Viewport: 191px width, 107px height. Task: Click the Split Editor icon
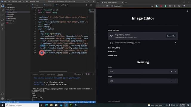pyautogui.click(x=91, y=5)
